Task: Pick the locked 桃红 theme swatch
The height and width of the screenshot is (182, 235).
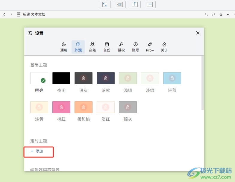Action: [61, 107]
